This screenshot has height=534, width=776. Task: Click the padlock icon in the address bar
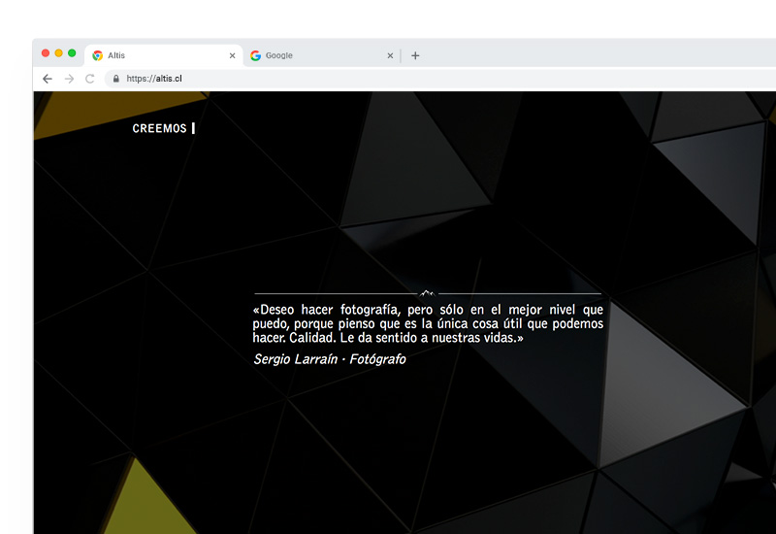click(116, 79)
